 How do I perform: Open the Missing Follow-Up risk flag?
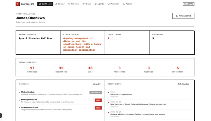(x=60, y=101)
